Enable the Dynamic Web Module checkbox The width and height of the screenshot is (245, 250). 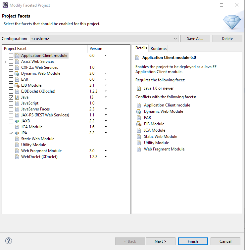pyautogui.click(x=11, y=73)
